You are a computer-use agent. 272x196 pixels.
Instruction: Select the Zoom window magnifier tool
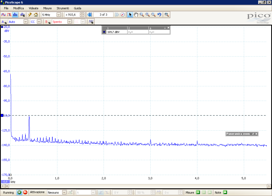coord(142,15)
